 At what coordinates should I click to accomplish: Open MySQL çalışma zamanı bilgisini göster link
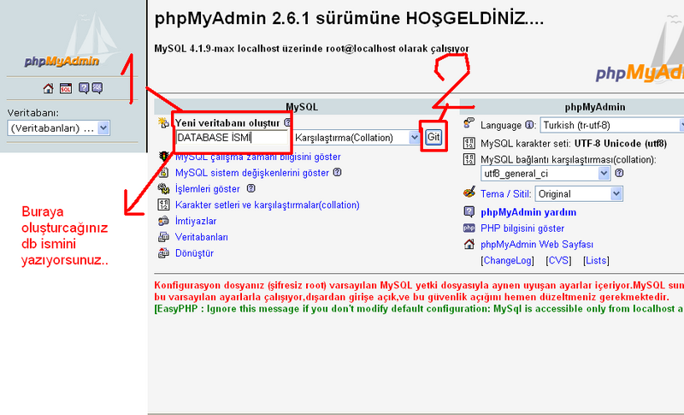(x=258, y=157)
